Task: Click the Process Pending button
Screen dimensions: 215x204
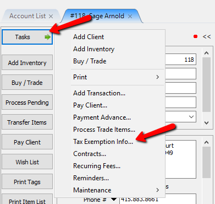Action: pyautogui.click(x=27, y=103)
